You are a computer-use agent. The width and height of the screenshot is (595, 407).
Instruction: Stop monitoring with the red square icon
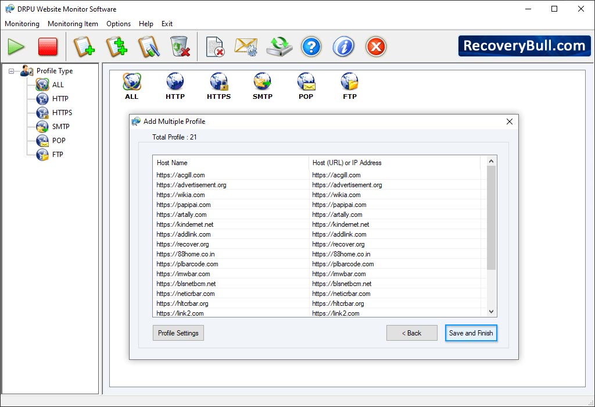pyautogui.click(x=48, y=47)
